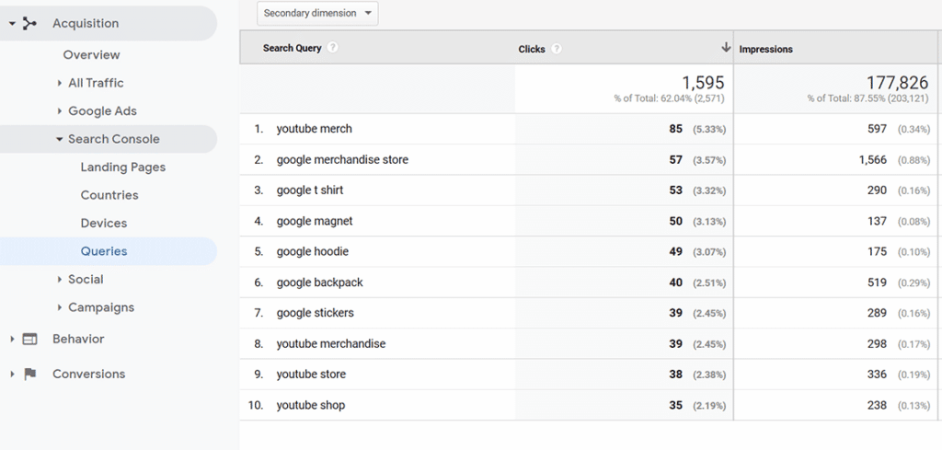Click the 137 impressions value for google magnet
The height and width of the screenshot is (450, 942).
click(x=877, y=221)
